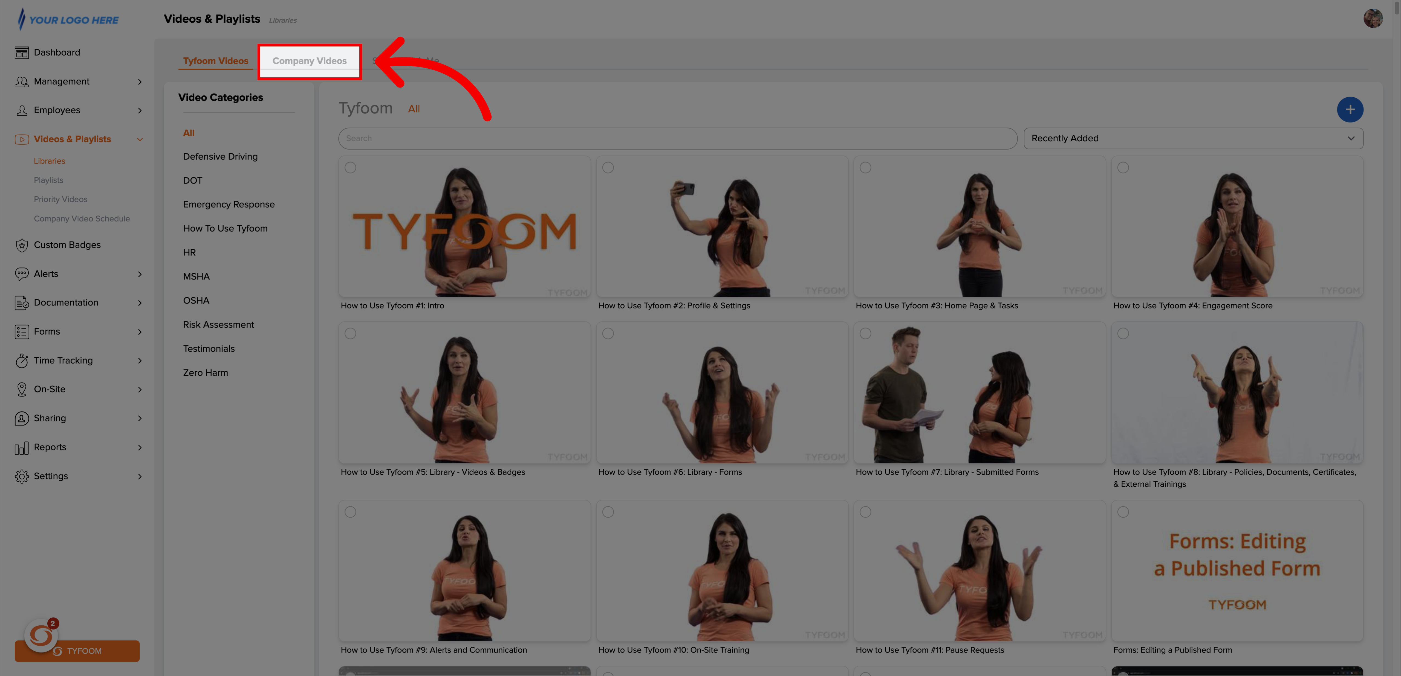Select the Zero Harm category
1401x676 pixels.
point(206,373)
